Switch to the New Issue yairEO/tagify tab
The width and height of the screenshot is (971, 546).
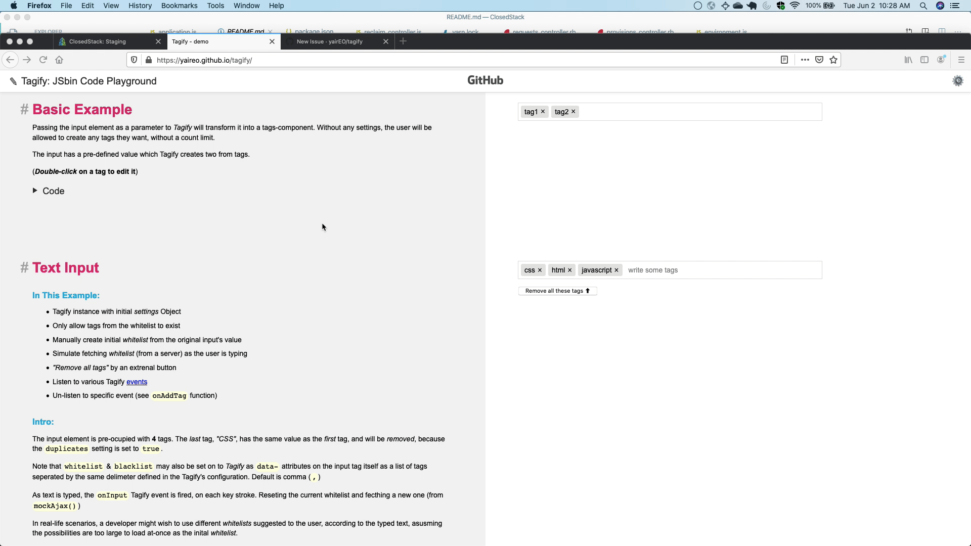click(337, 41)
